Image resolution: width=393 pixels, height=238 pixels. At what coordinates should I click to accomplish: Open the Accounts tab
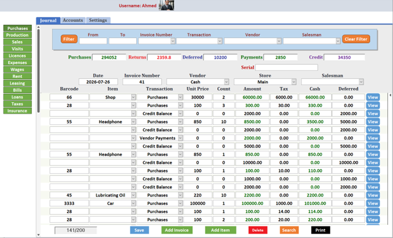coord(73,20)
